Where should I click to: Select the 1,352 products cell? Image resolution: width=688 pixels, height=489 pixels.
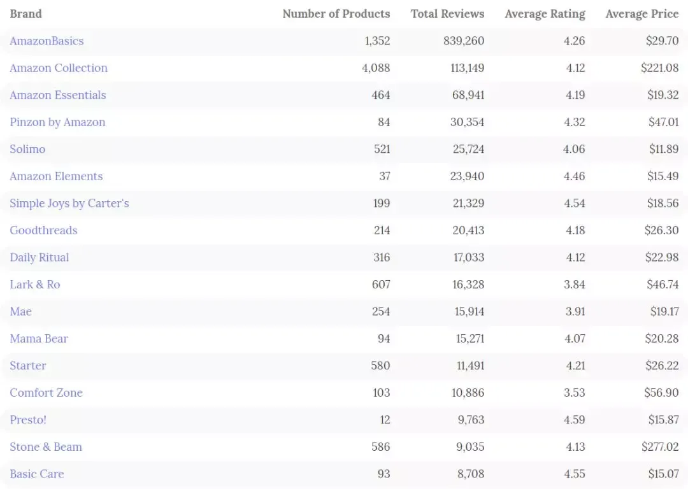tap(377, 41)
